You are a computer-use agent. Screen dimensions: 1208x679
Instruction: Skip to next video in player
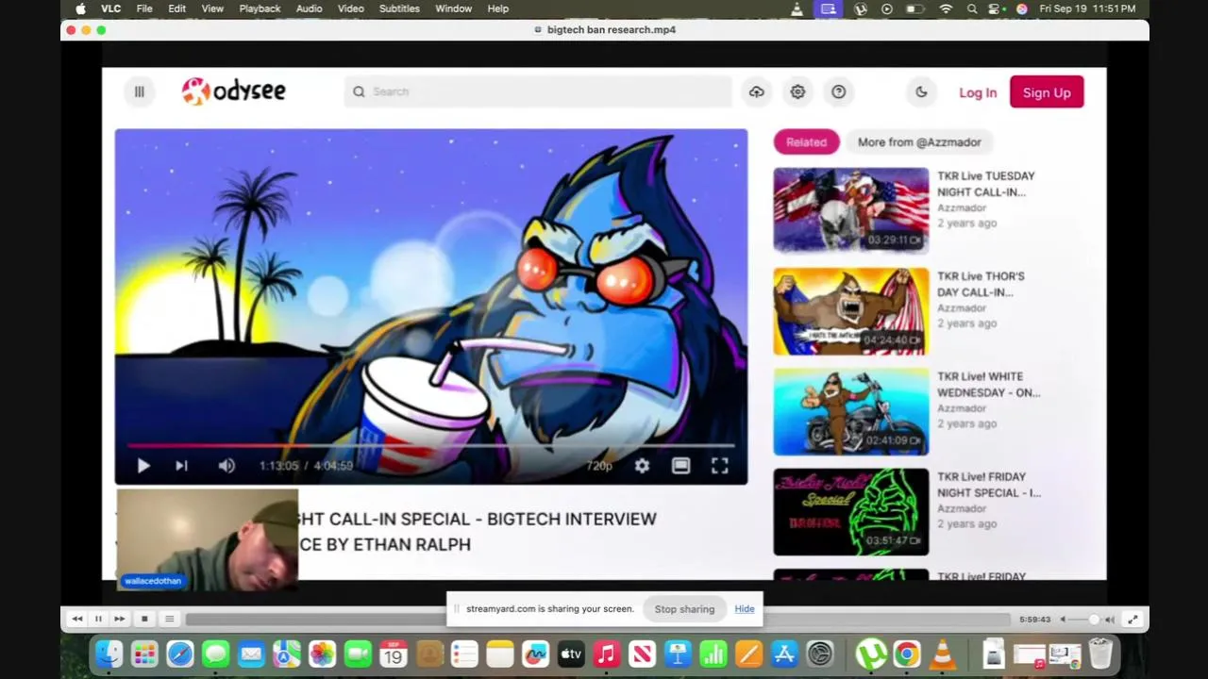[x=181, y=465]
